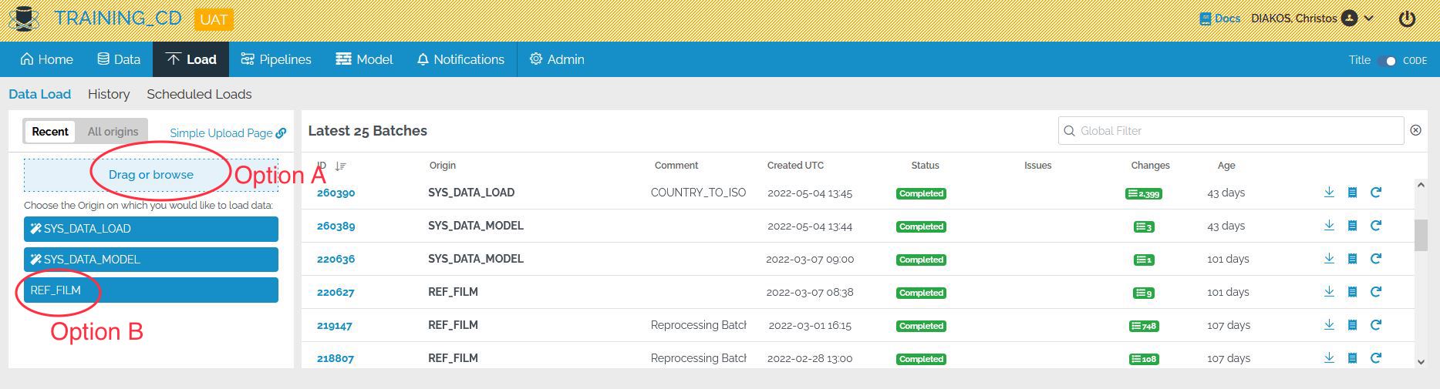Reprocess batch 219147 with refresh icon
The image size is (1440, 389).
(1375, 325)
